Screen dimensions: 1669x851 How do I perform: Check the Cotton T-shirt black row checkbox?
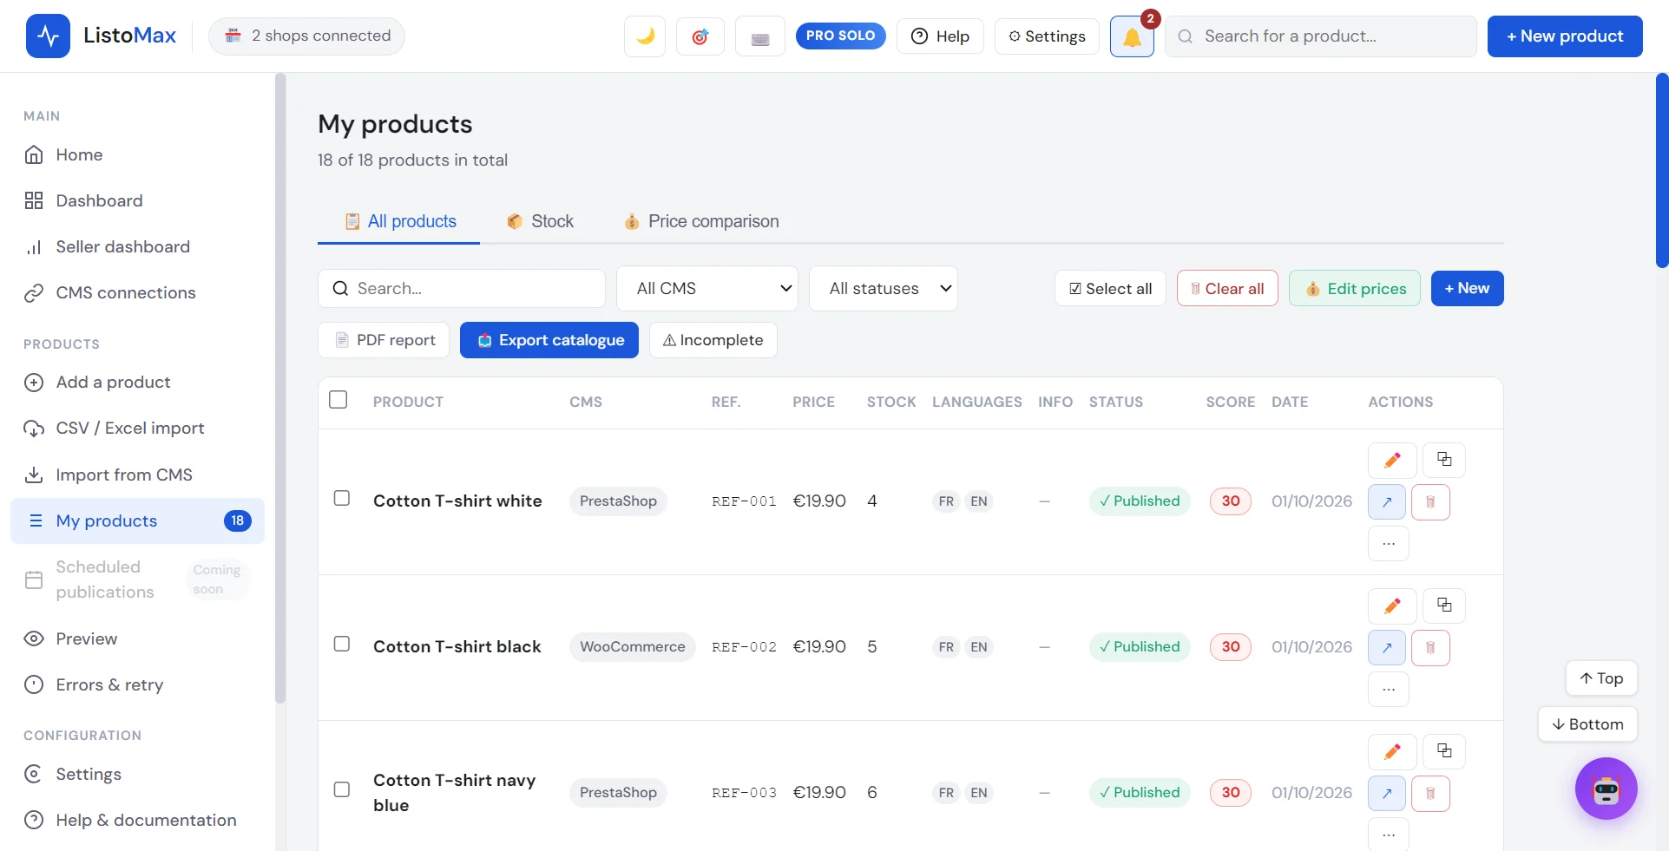pyautogui.click(x=342, y=645)
